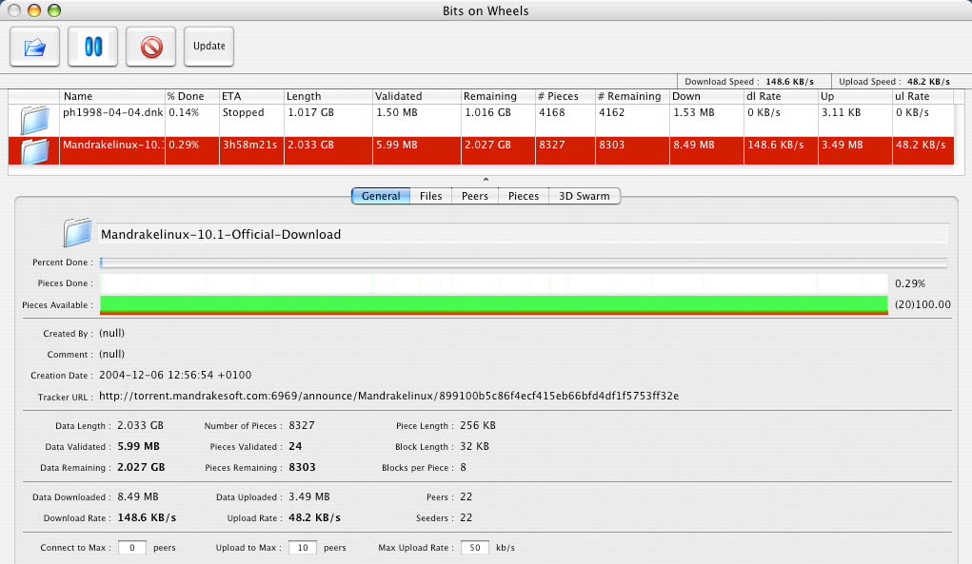Click the 4162 remaining pieces cell
Screen dimensions: 972x564
coord(632,120)
